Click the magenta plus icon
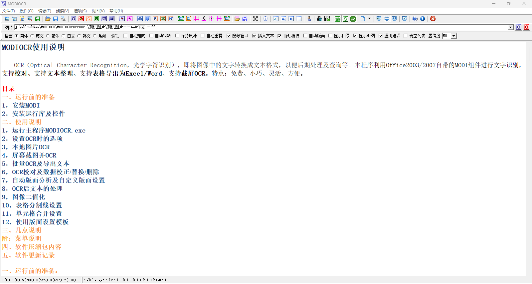The width and height of the screenshot is (532, 284). [x=130, y=19]
